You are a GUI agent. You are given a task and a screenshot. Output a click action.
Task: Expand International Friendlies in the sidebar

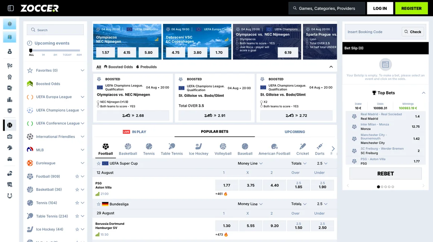[x=82, y=136]
